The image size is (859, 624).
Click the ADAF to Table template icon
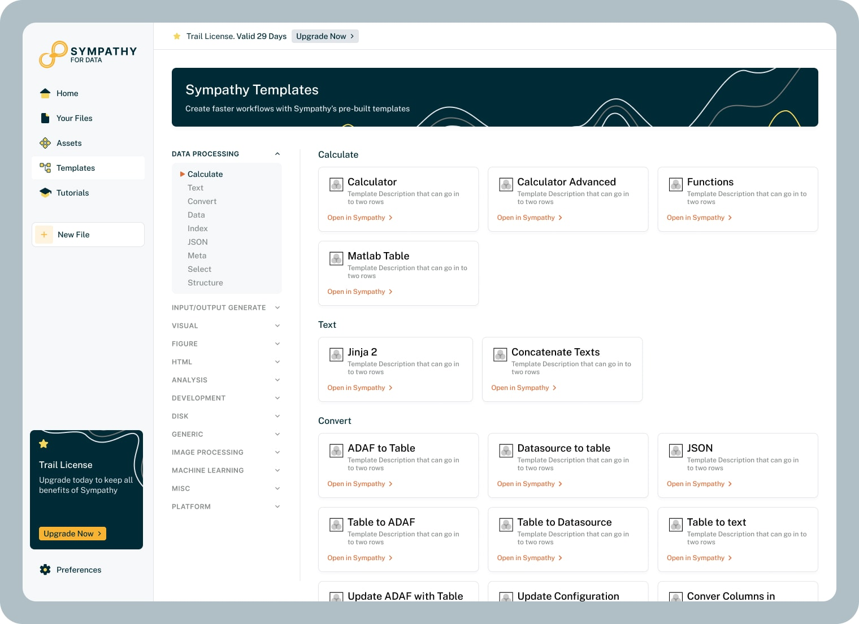click(x=336, y=450)
